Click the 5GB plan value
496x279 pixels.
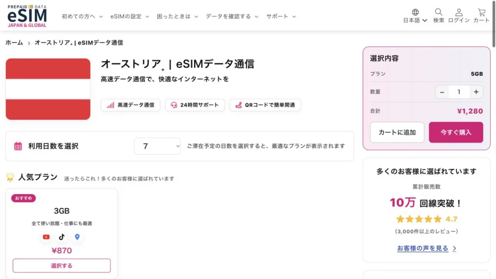477,74
